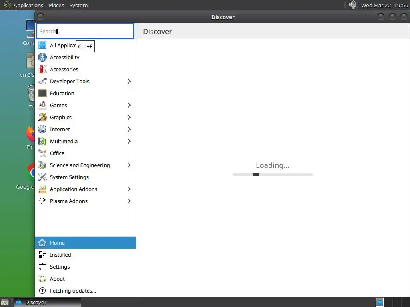Expand Plasma Addons chevron
410x307 pixels.
pos(129,201)
